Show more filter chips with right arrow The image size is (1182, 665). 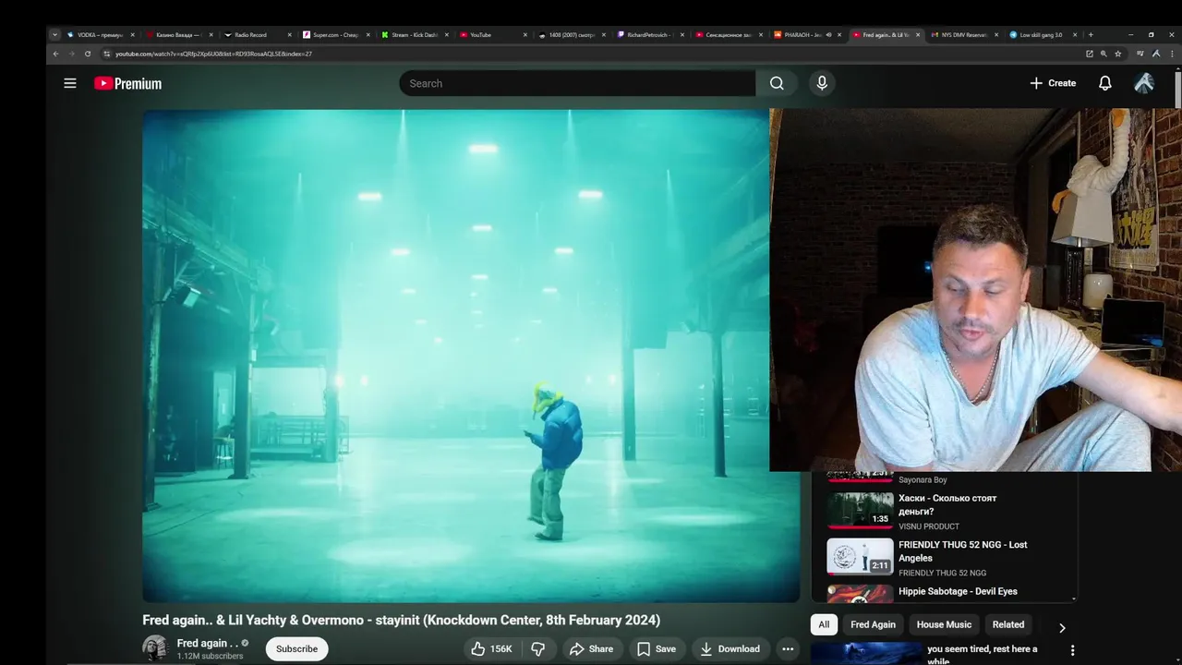click(1062, 628)
